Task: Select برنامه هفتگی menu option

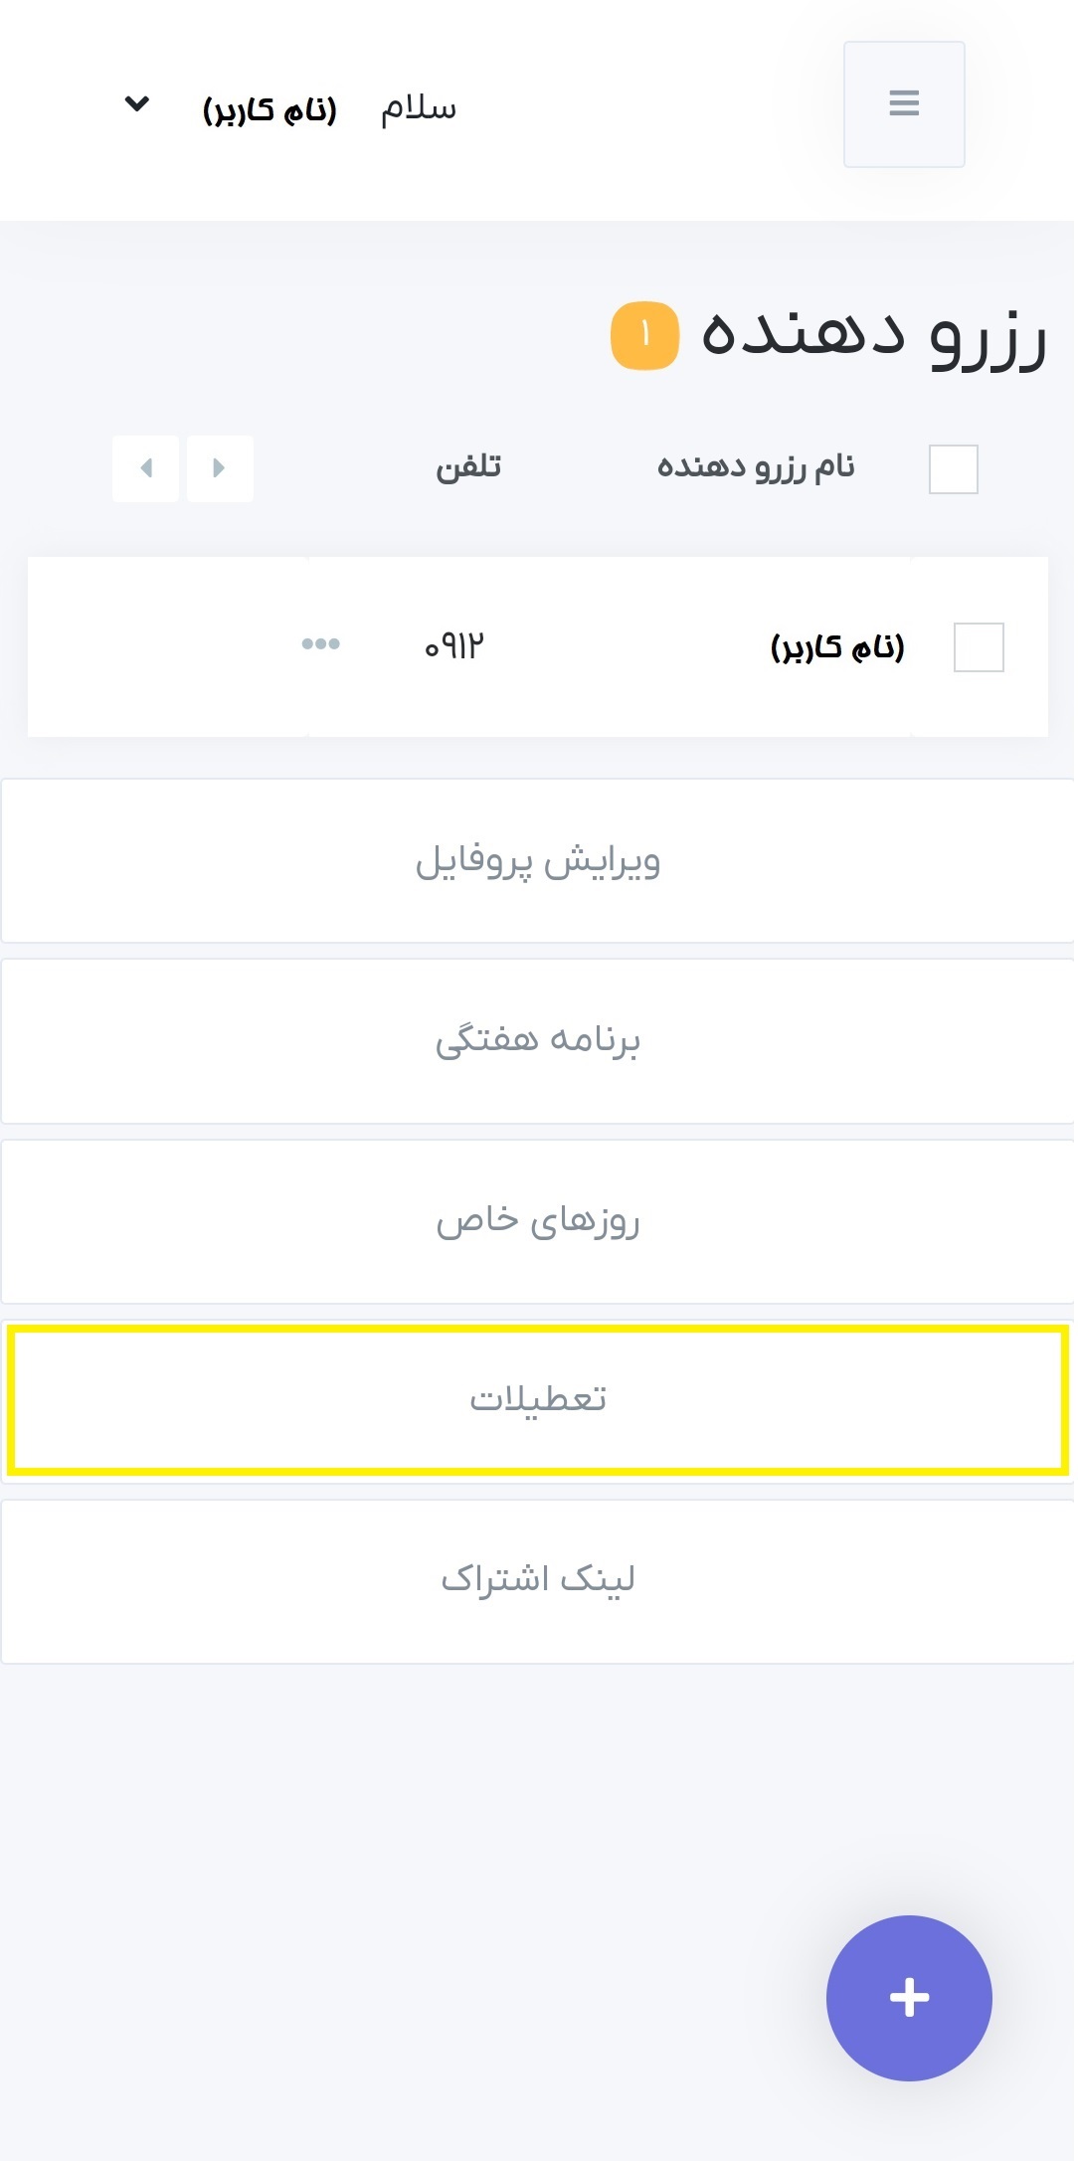Action: click(538, 1041)
